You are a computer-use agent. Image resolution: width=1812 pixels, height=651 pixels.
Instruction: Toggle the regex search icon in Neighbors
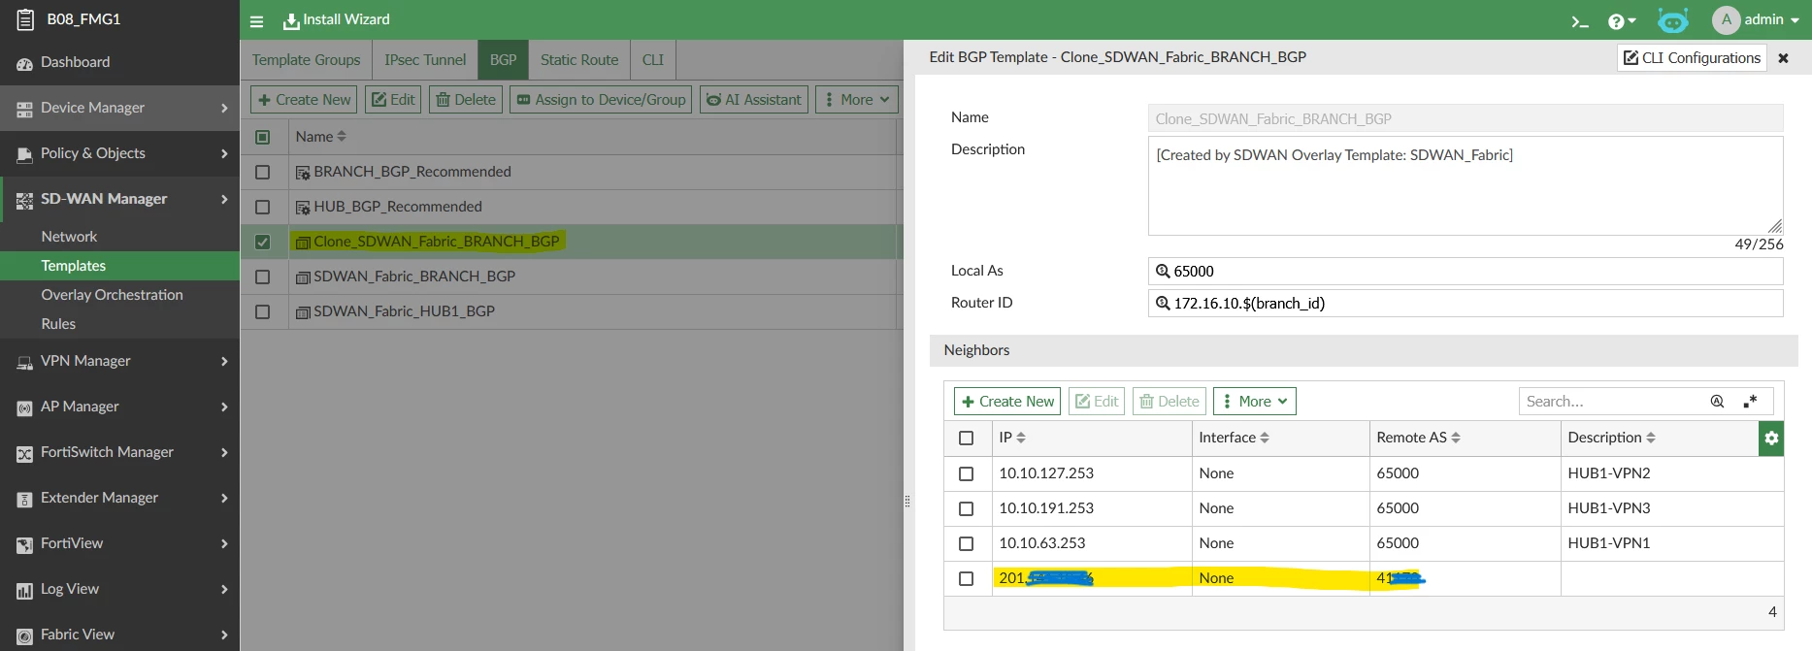point(1750,402)
